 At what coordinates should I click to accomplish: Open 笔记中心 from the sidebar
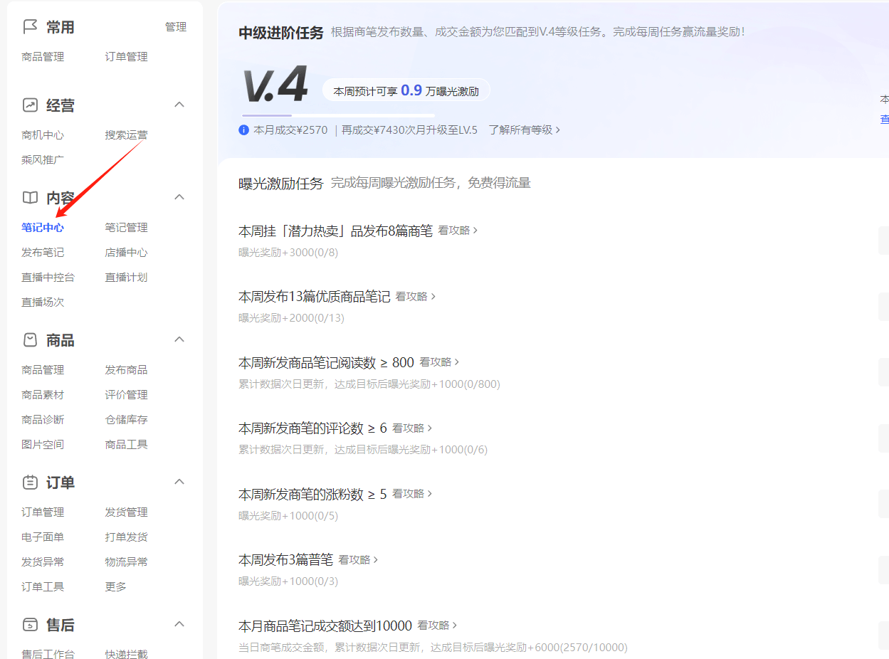point(42,227)
